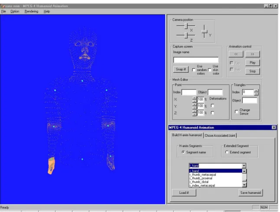Screen dimensions: 280x212
Task: Select the Segment name radio button
Action: [x=183, y=152]
